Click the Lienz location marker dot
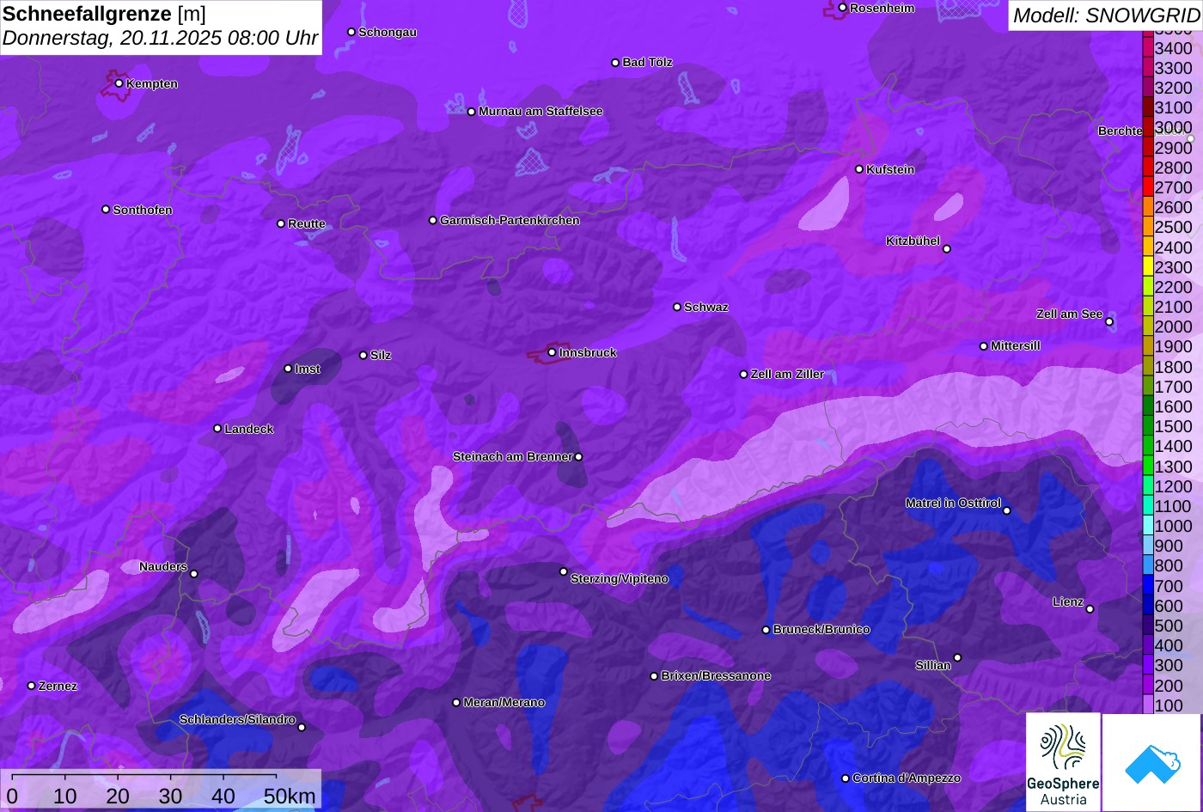1203x812 pixels. point(1090,609)
